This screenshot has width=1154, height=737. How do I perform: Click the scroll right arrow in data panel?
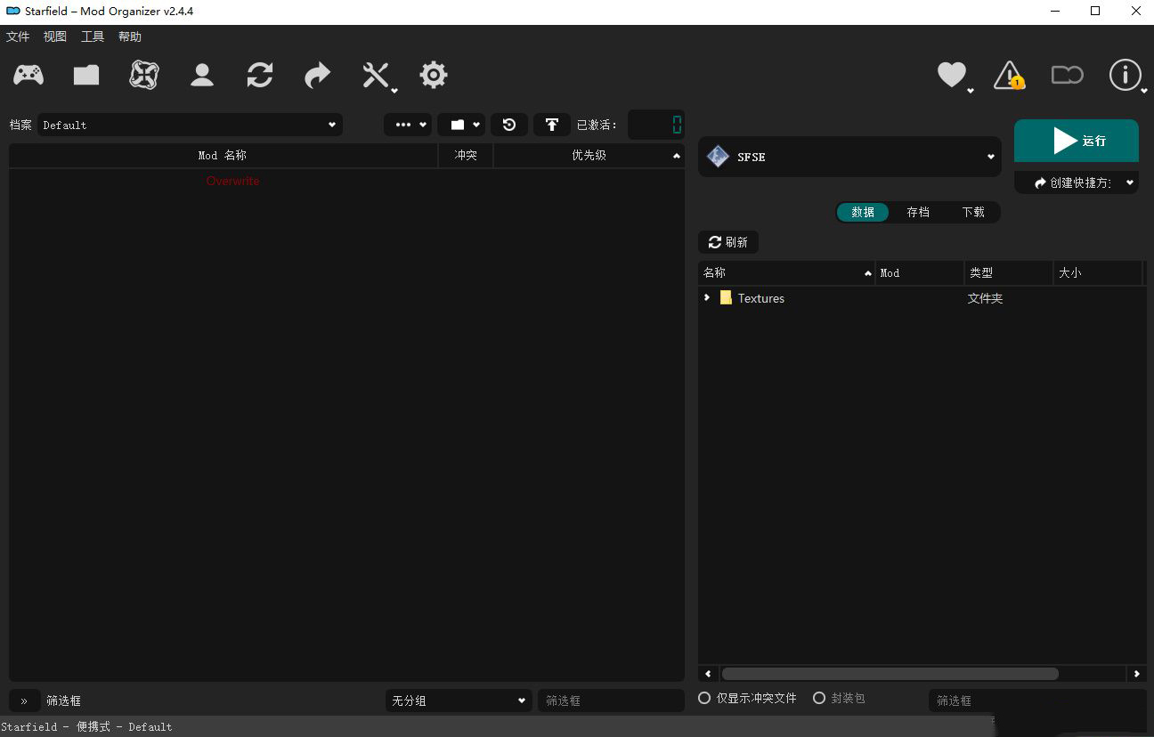[x=1137, y=674]
